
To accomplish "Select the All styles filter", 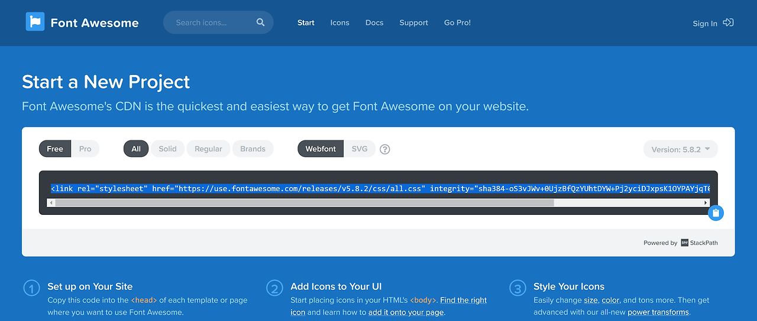I will pos(136,149).
